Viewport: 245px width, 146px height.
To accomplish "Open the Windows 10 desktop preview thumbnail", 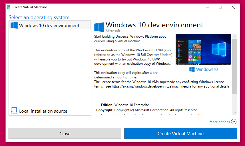I will coord(203,49).
